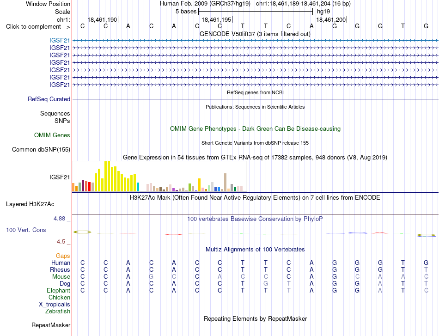Click the GTEx Gene Expression track title
Screen dimensions: 439x336
pos(255,157)
